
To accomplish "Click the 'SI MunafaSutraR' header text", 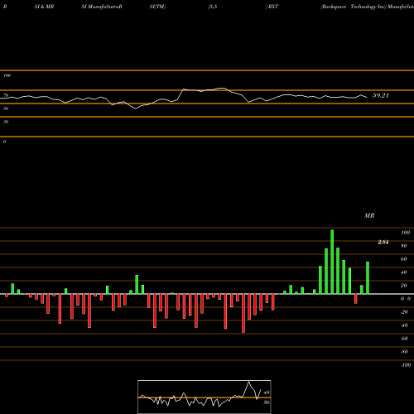I will click(x=102, y=7).
